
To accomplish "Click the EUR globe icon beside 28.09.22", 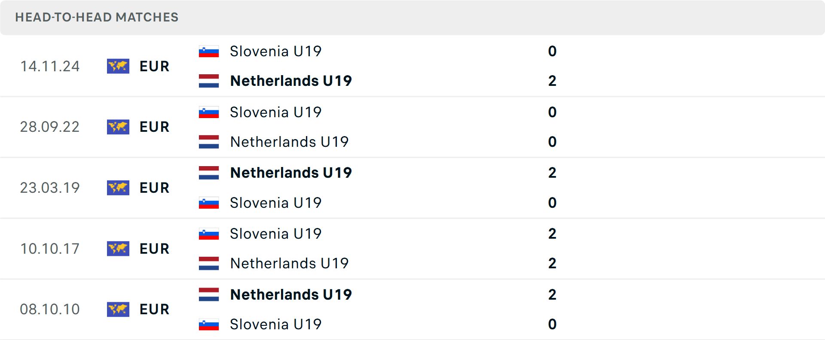I will (x=118, y=127).
